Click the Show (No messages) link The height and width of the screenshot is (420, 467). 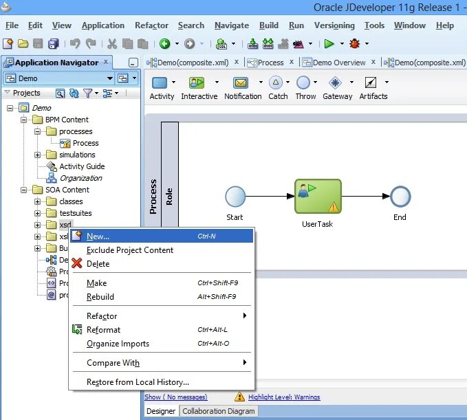click(x=176, y=397)
